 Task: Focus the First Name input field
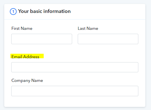point(42,39)
